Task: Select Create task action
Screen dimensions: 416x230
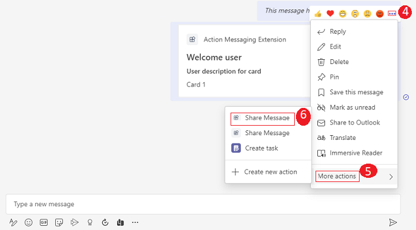Action: pos(268,148)
